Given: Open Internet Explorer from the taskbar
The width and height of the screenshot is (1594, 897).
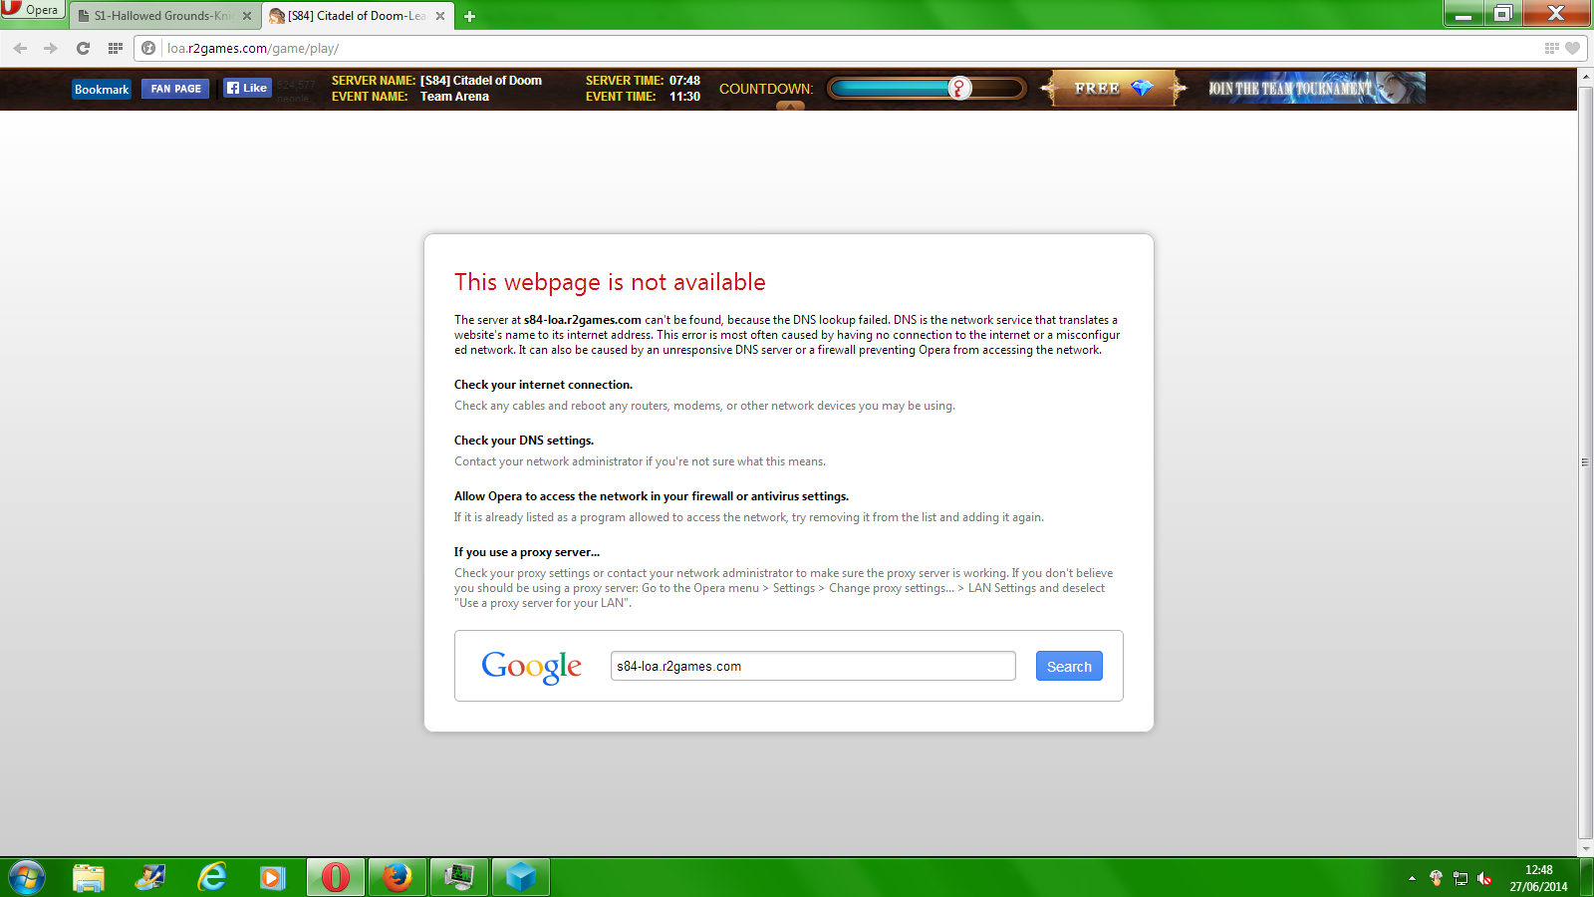Looking at the screenshot, I should (x=211, y=877).
